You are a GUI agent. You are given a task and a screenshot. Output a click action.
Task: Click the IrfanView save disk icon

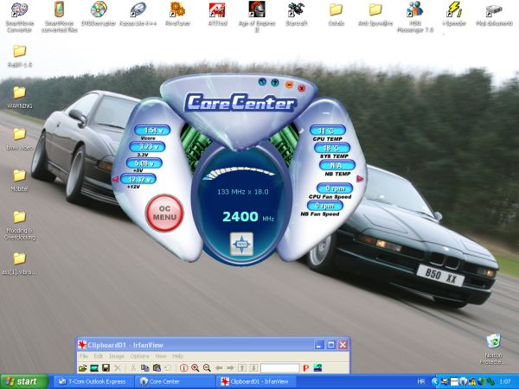106,368
